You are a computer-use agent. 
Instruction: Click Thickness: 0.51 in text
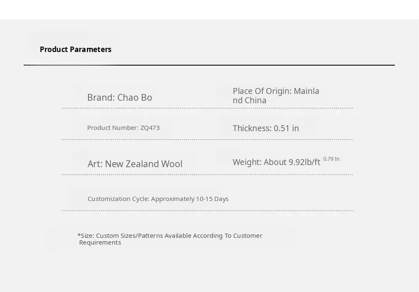(266, 128)
